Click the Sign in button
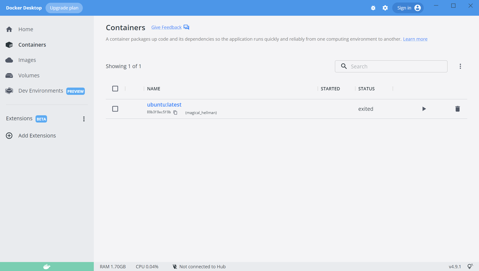Image resolution: width=479 pixels, height=271 pixels. click(408, 8)
